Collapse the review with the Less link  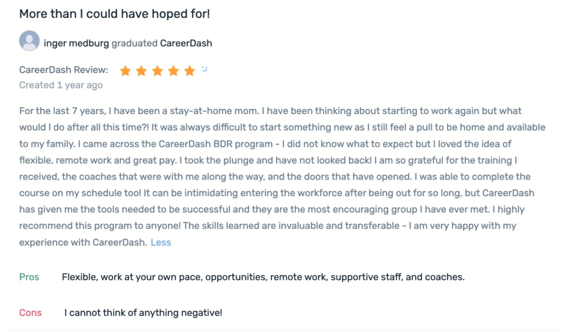[160, 242]
